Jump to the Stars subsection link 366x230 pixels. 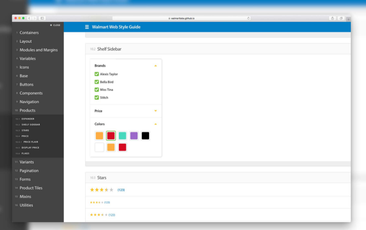click(25, 131)
